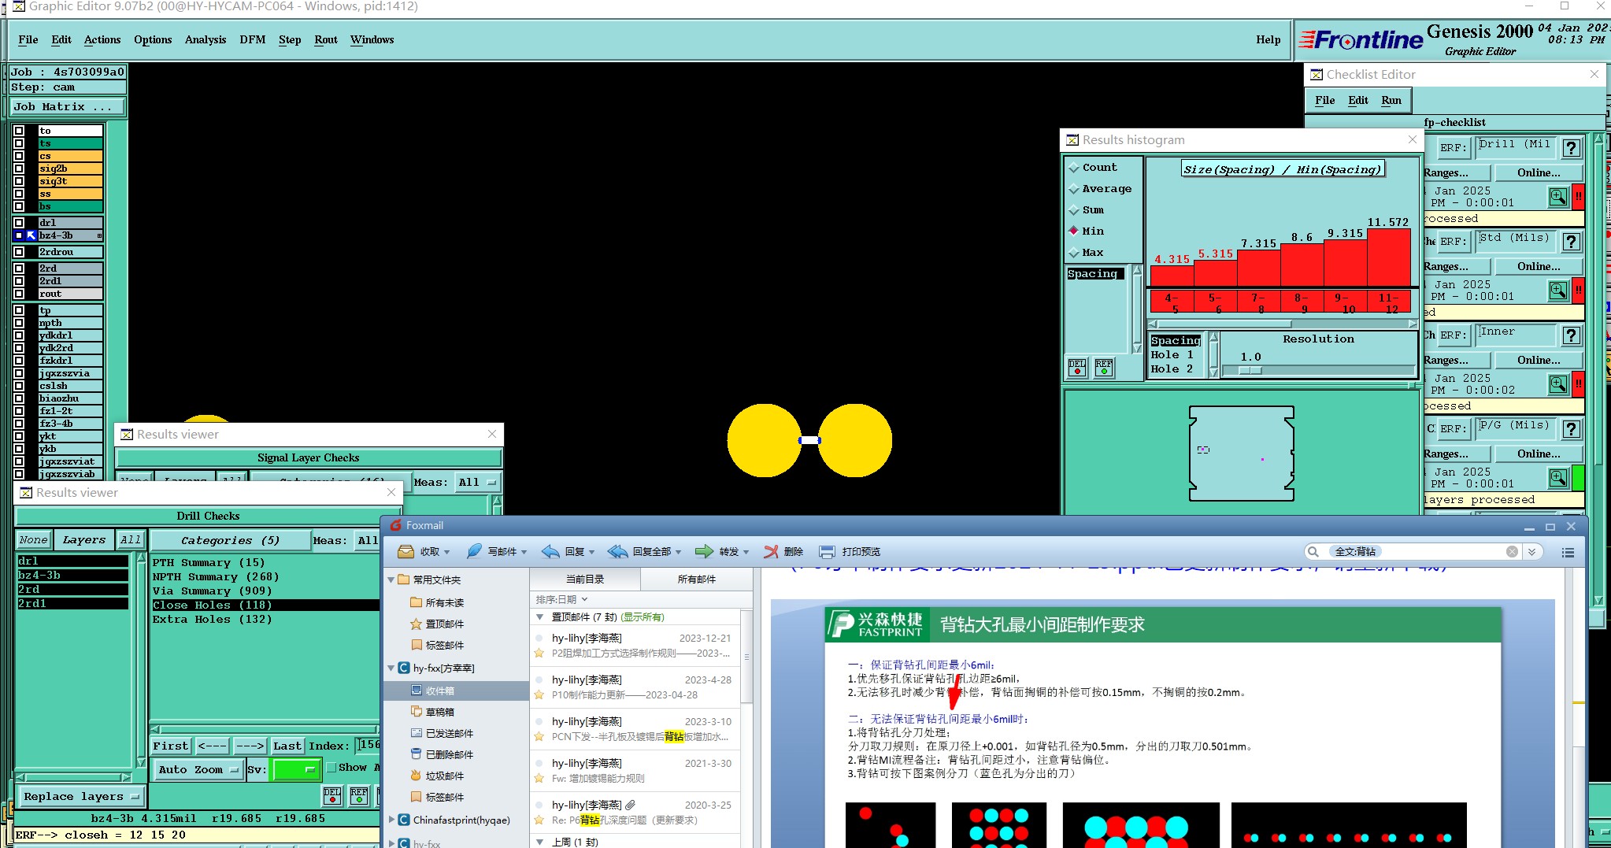Open DFM menu in Graphic Editor

(252, 39)
